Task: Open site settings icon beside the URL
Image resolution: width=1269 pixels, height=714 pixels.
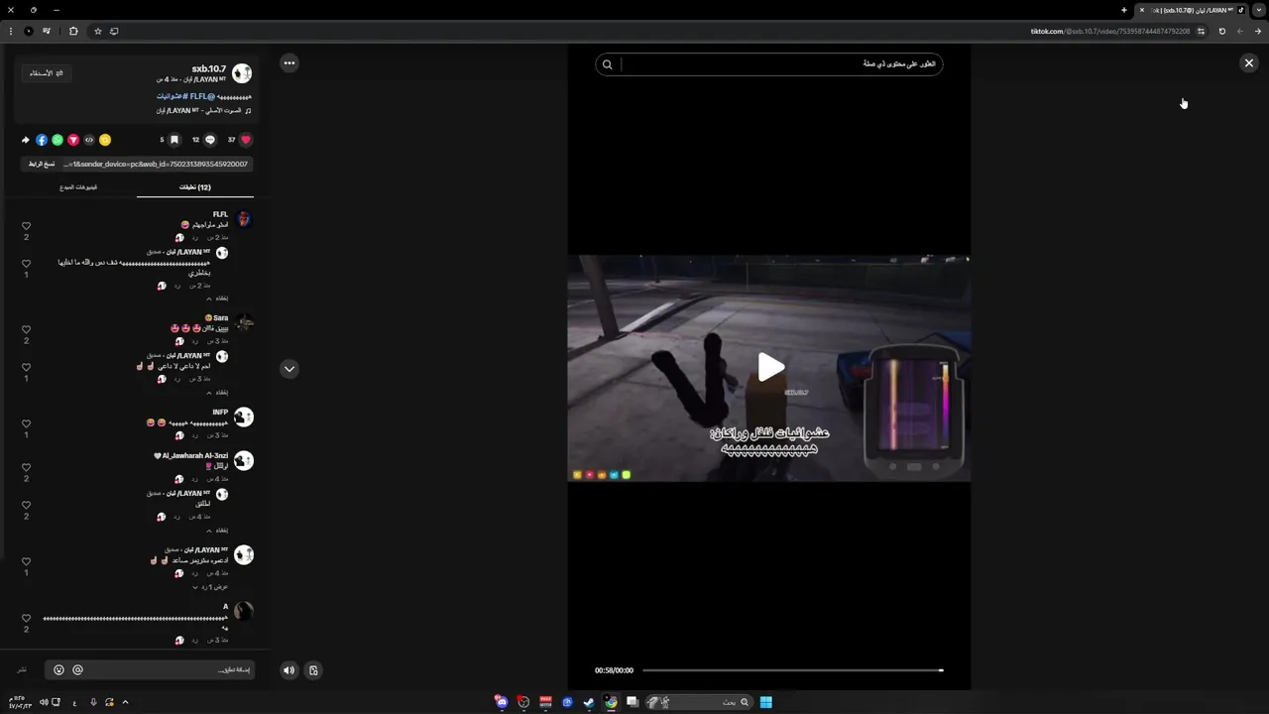Action: pos(1201,31)
